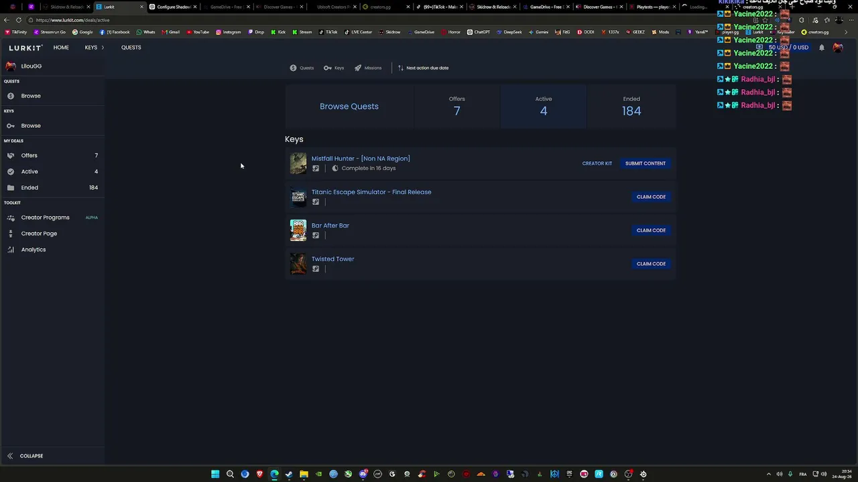Open Offers in My Deals sidebar
The image size is (858, 482).
point(52,155)
